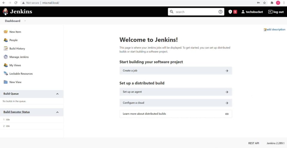
Task: Expand the Dashboard breadcrumb arrow
Action: [x=25, y=21]
